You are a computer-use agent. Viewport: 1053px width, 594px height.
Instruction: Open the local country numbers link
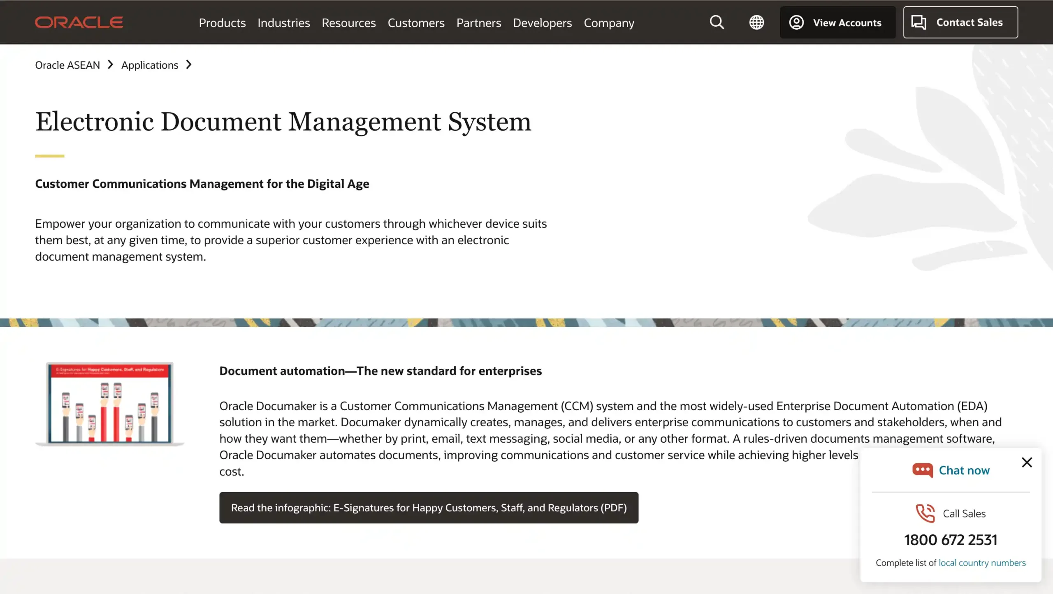pos(981,562)
